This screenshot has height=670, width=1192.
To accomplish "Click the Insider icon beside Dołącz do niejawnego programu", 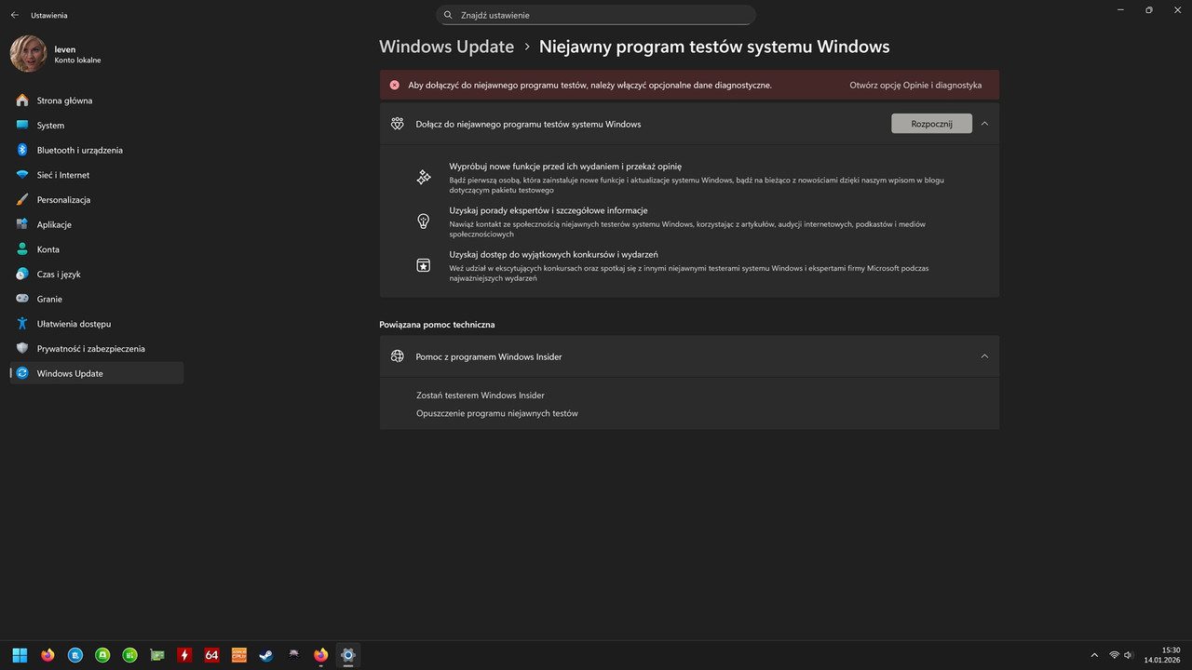I will point(398,124).
